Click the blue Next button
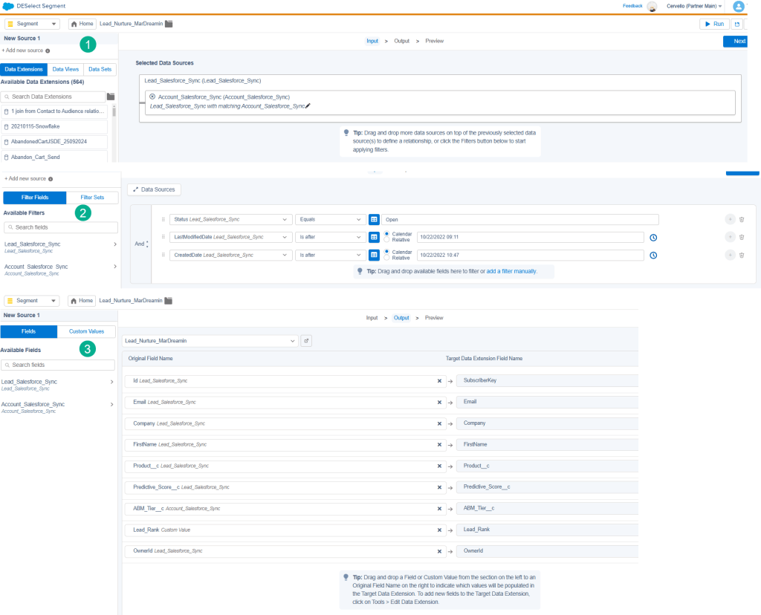Screen dimensions: 761x615 coord(738,42)
